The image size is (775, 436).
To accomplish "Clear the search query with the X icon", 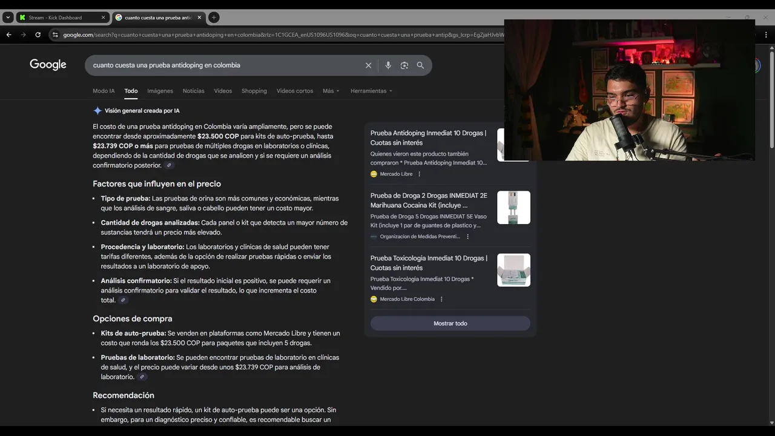I will pyautogui.click(x=368, y=65).
